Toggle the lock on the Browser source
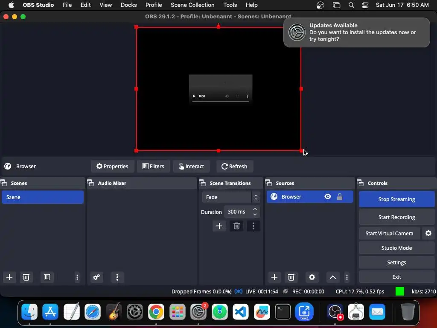 tap(339, 196)
